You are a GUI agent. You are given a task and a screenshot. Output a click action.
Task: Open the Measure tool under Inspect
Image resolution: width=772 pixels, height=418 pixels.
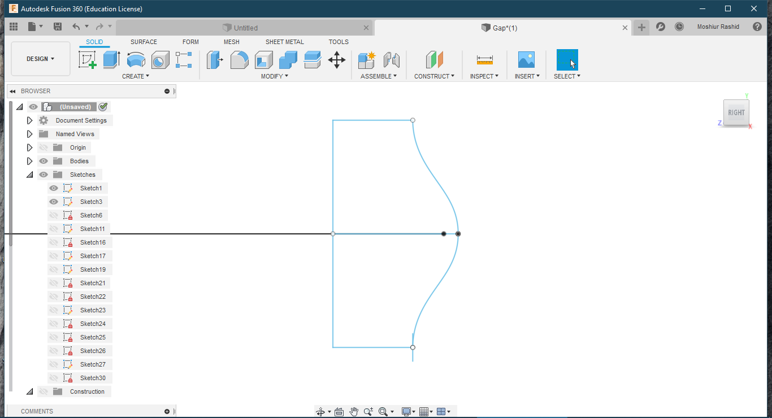[x=484, y=59]
